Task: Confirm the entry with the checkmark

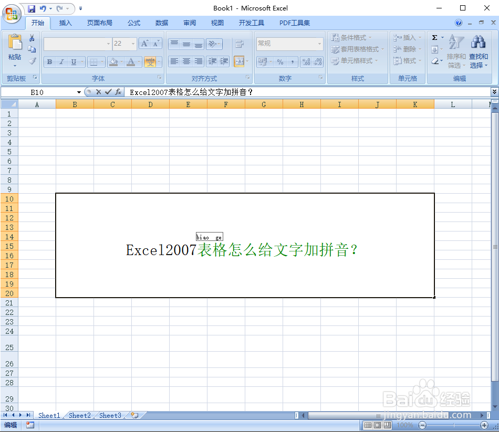Action: 108,92
